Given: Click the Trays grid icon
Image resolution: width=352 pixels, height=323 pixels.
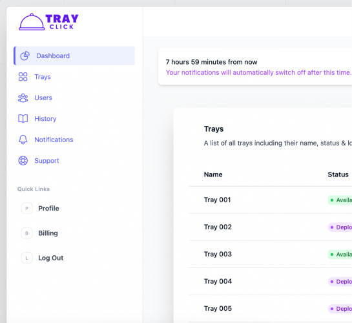Looking at the screenshot, I should (23, 77).
